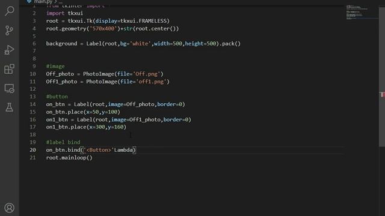Click line number 10 in gutter
The height and width of the screenshot is (216, 385).
tap(32, 74)
